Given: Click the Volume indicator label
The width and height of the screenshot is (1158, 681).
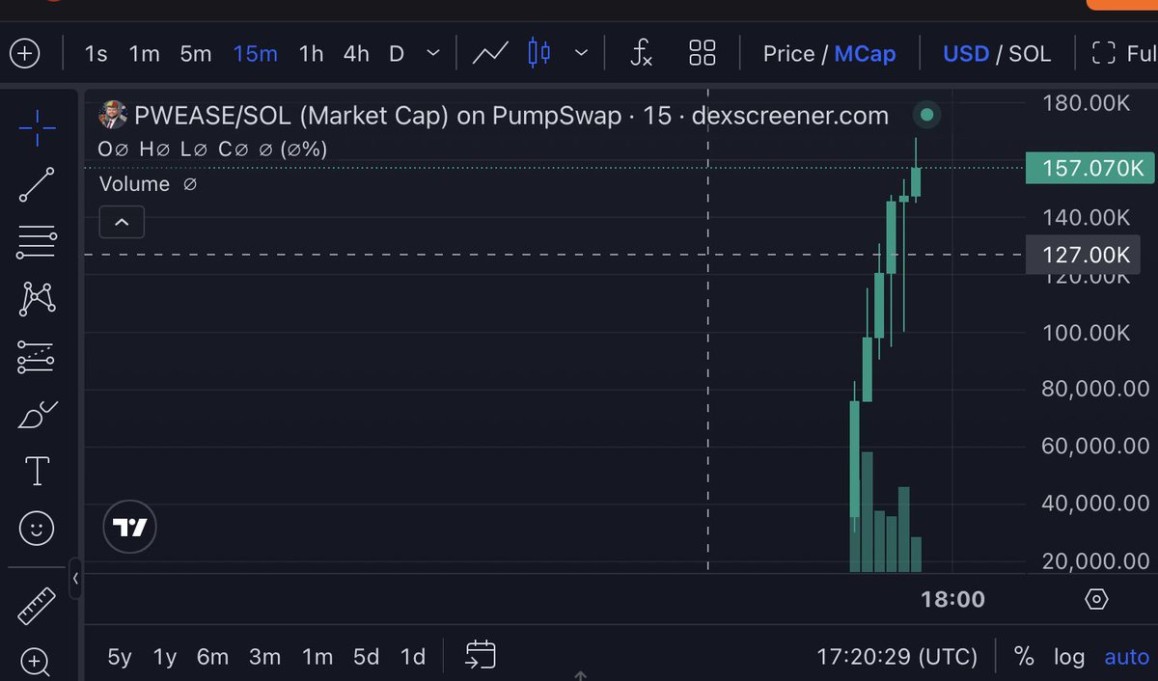Looking at the screenshot, I should coord(134,183).
